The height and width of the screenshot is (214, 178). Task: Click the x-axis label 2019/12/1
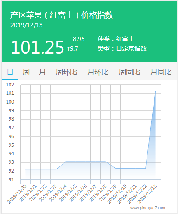[x=28, y=193]
